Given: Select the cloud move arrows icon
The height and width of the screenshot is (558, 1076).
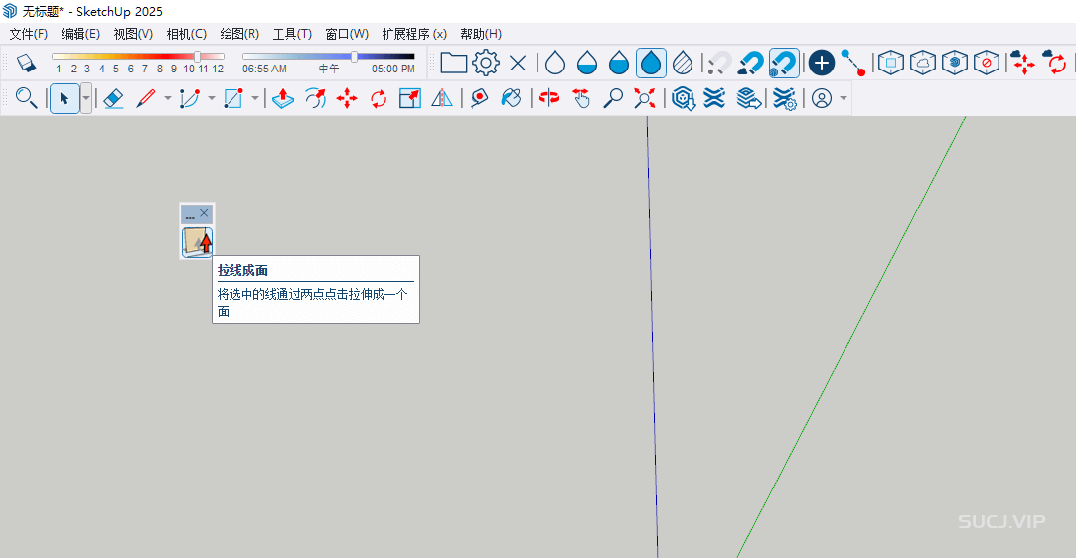Looking at the screenshot, I should click(x=1023, y=64).
